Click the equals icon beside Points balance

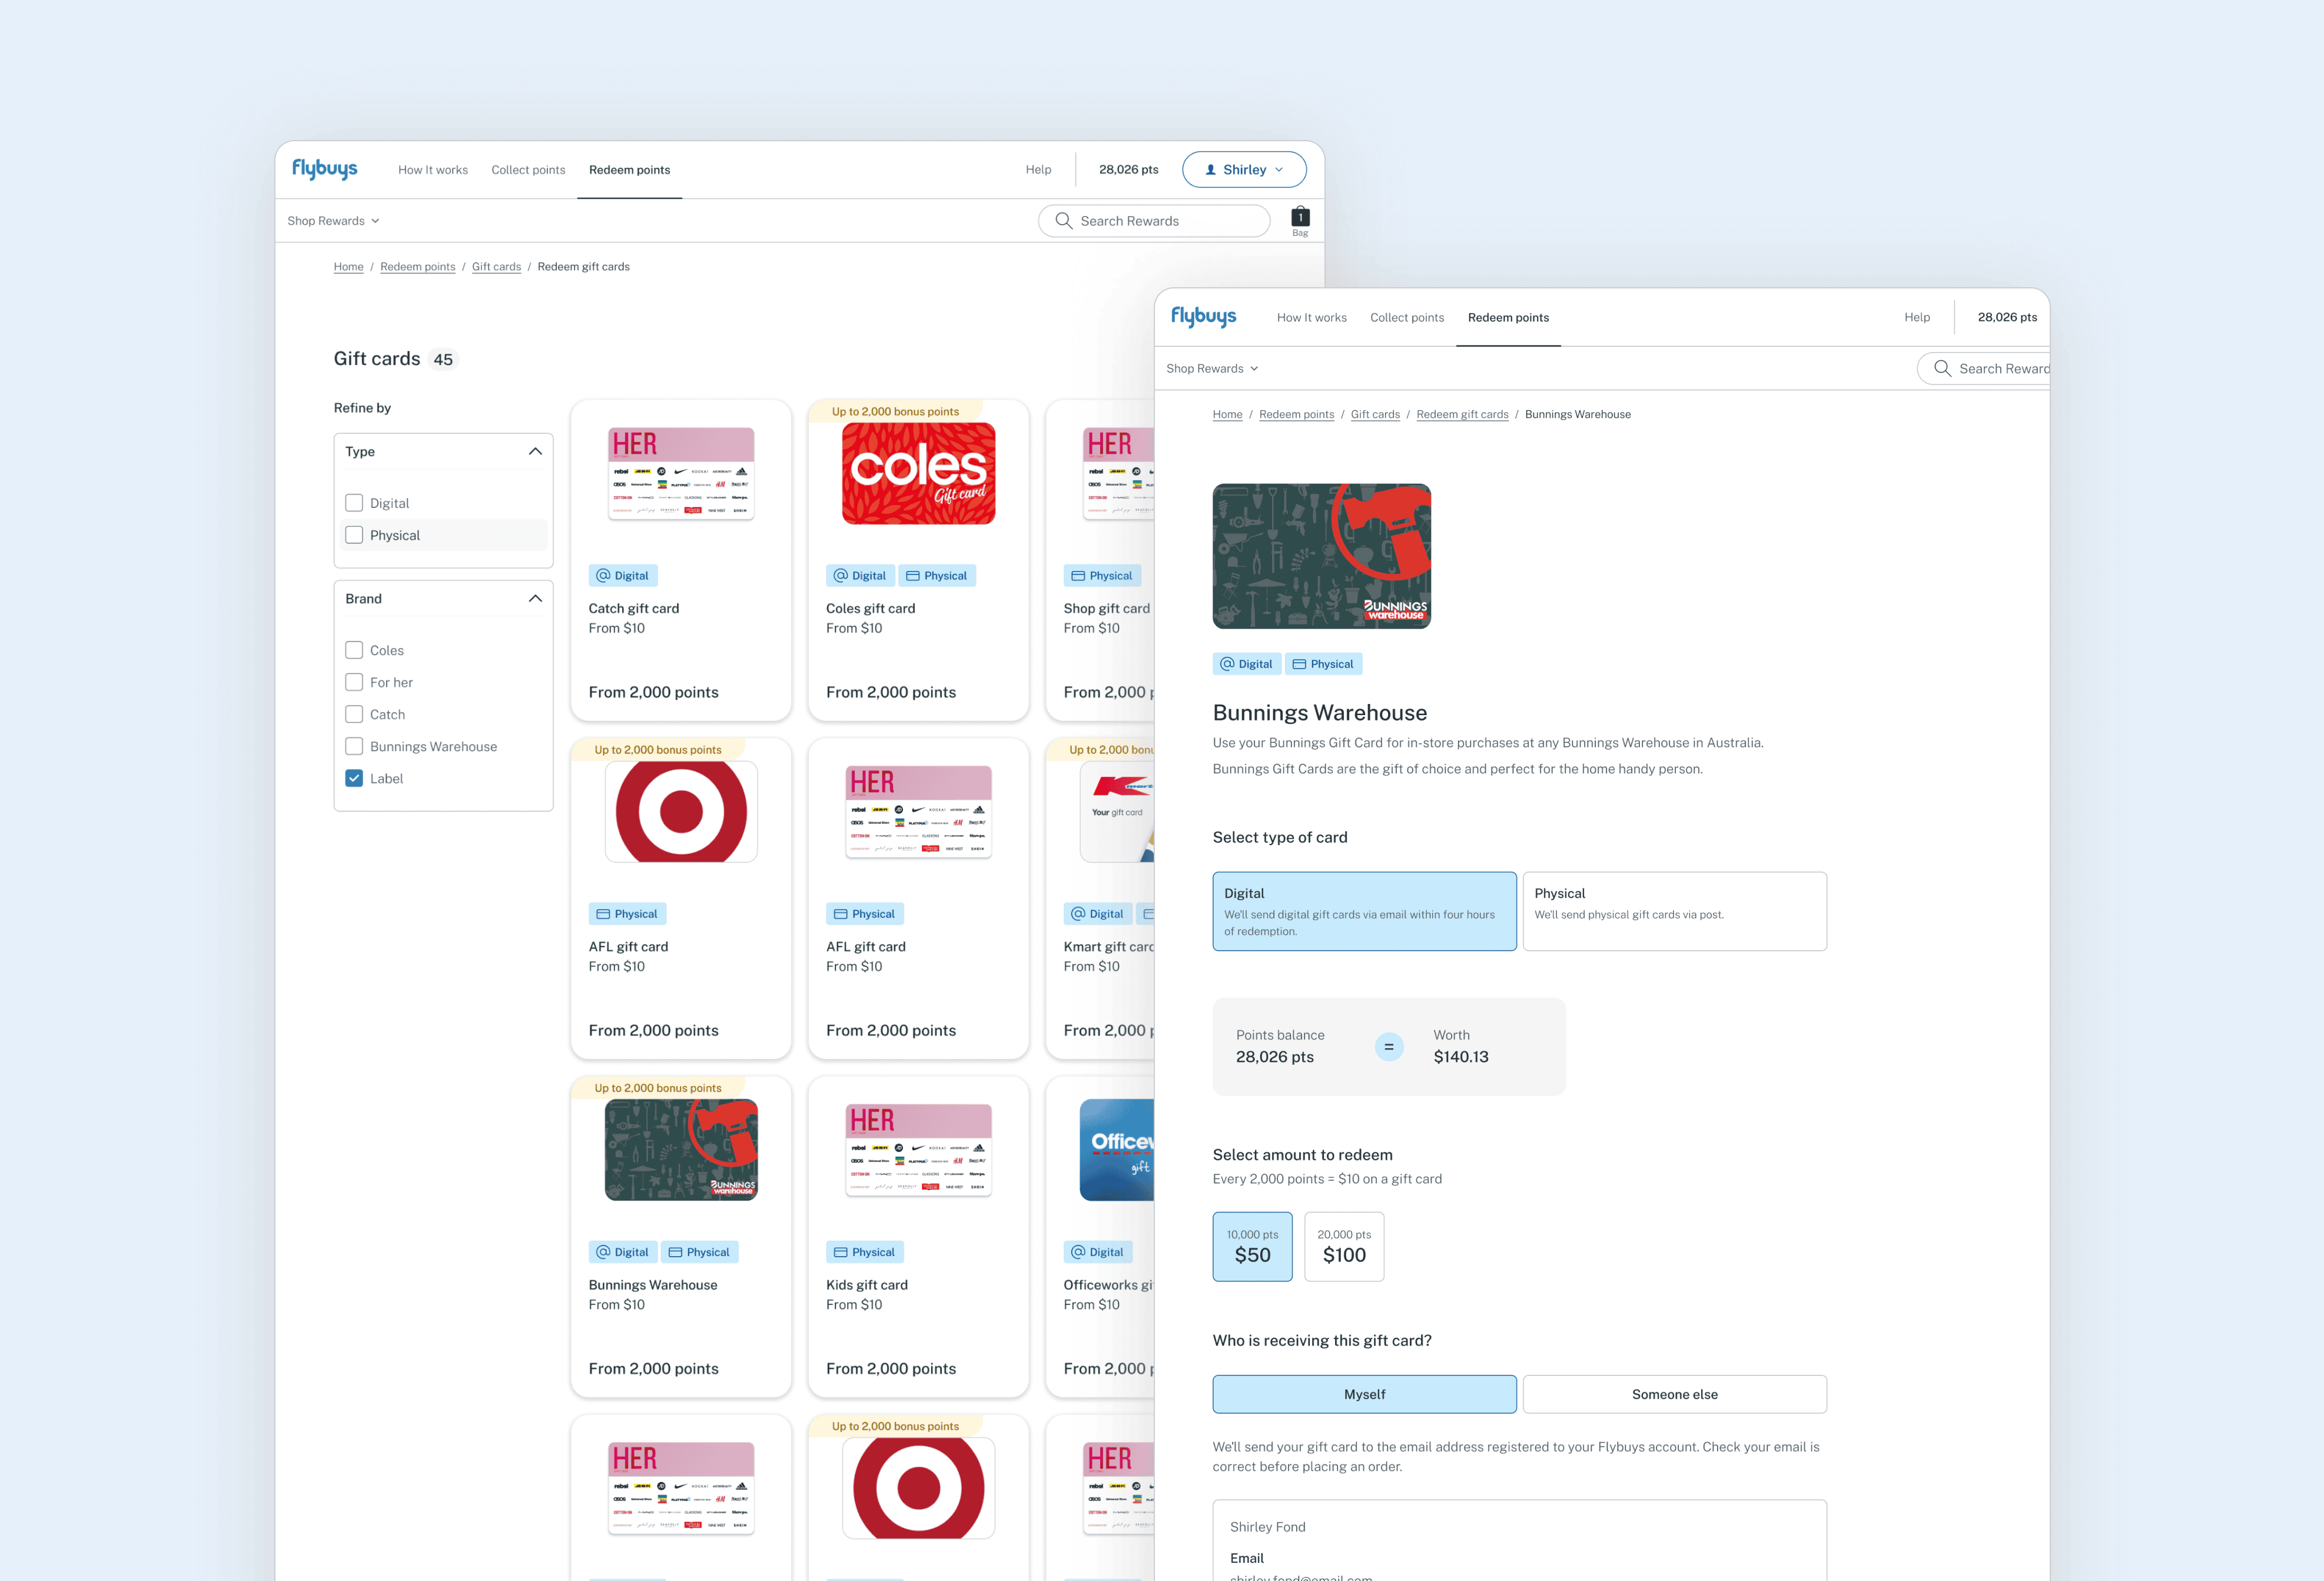coord(1388,1047)
